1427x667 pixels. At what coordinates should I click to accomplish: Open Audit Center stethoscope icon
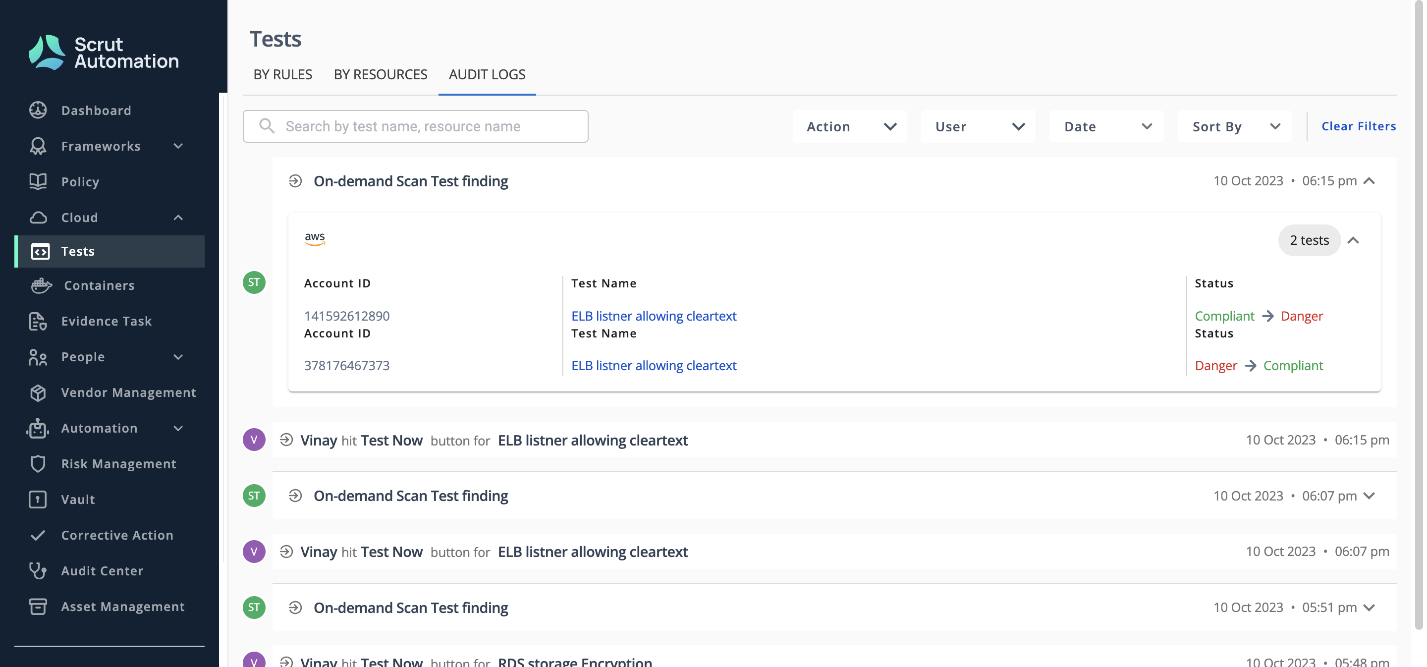38,570
